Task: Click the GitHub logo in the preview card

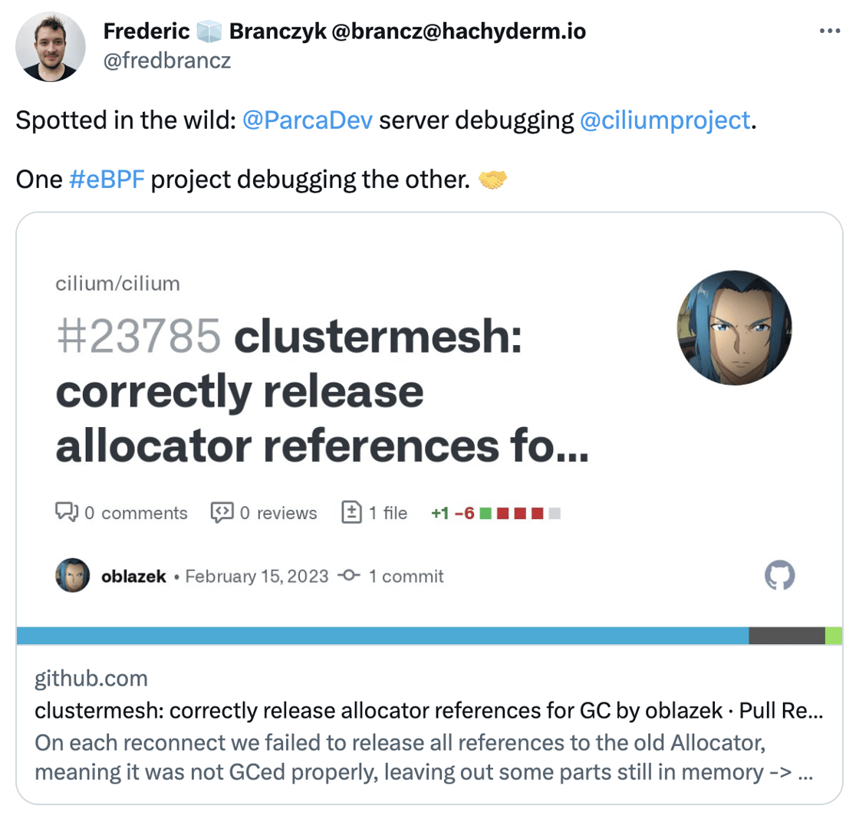Action: click(x=780, y=575)
